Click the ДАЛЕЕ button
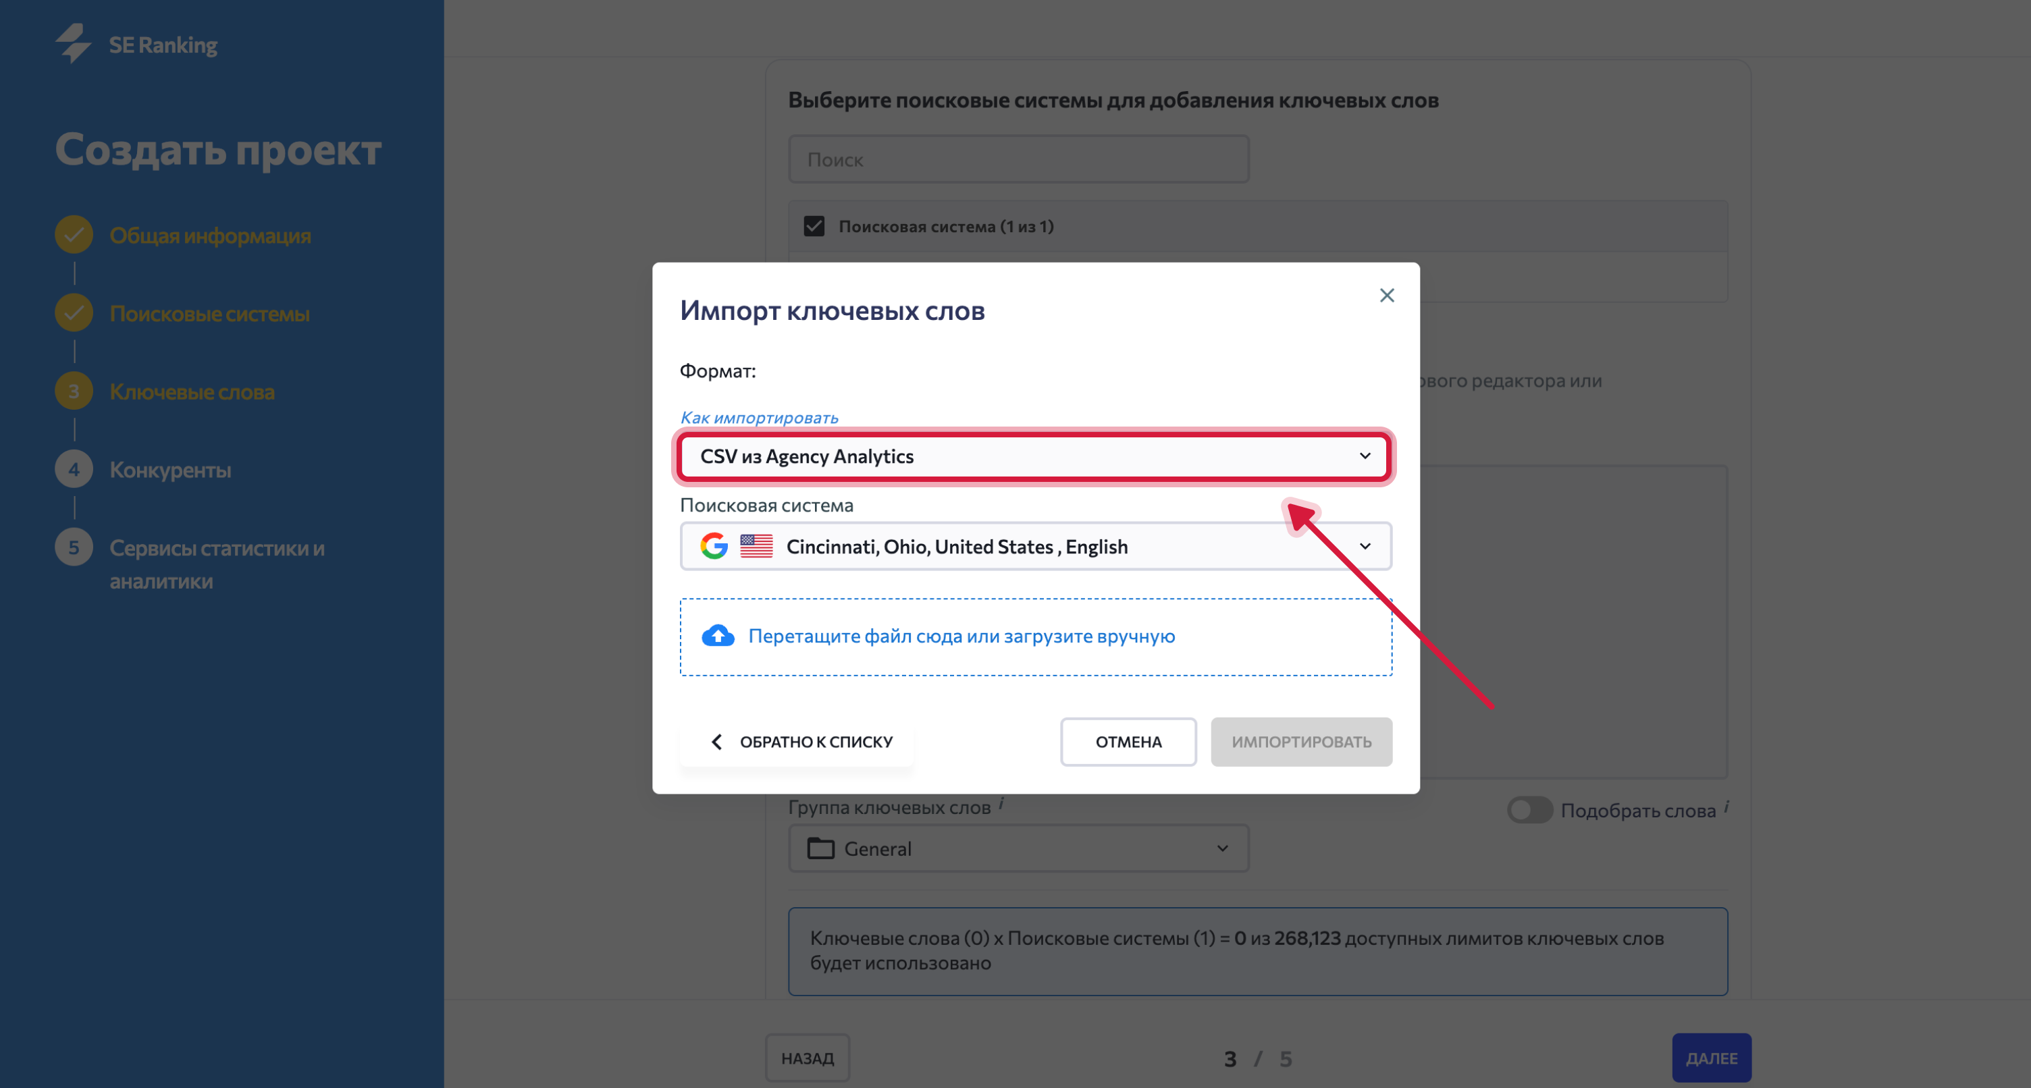The image size is (2031, 1088). 1712,1058
